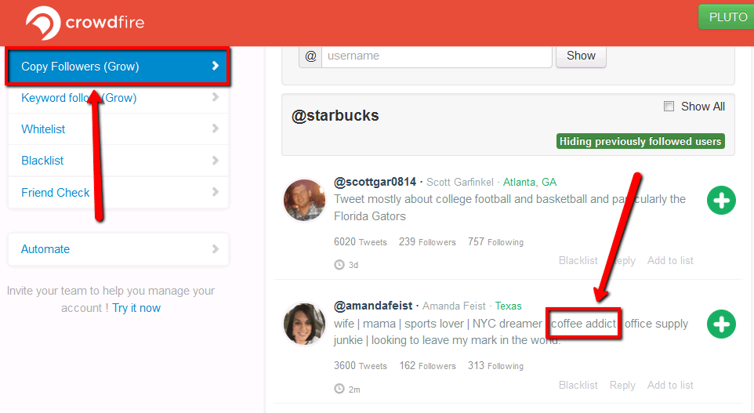Open the Whitelist menu item
Screen dimensions: 754x413
click(118, 129)
